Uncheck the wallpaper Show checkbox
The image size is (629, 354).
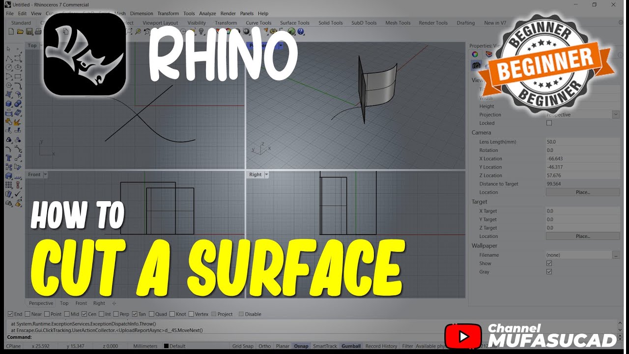point(549,263)
